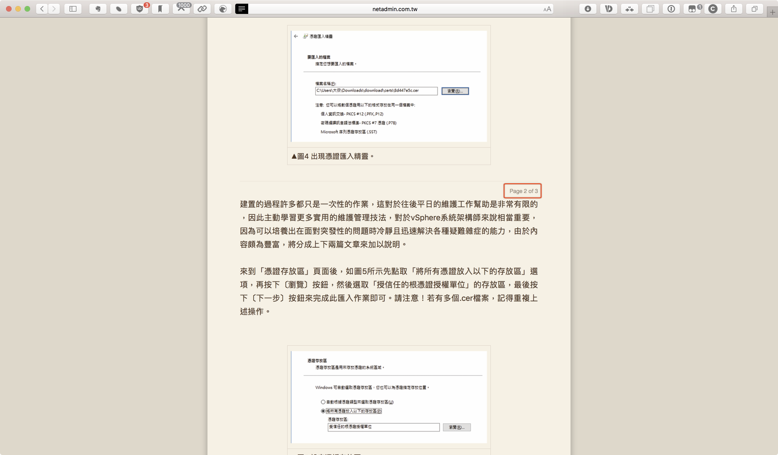Image resolution: width=778 pixels, height=455 pixels.
Task: Open a new tab with plus button
Action: point(772,12)
